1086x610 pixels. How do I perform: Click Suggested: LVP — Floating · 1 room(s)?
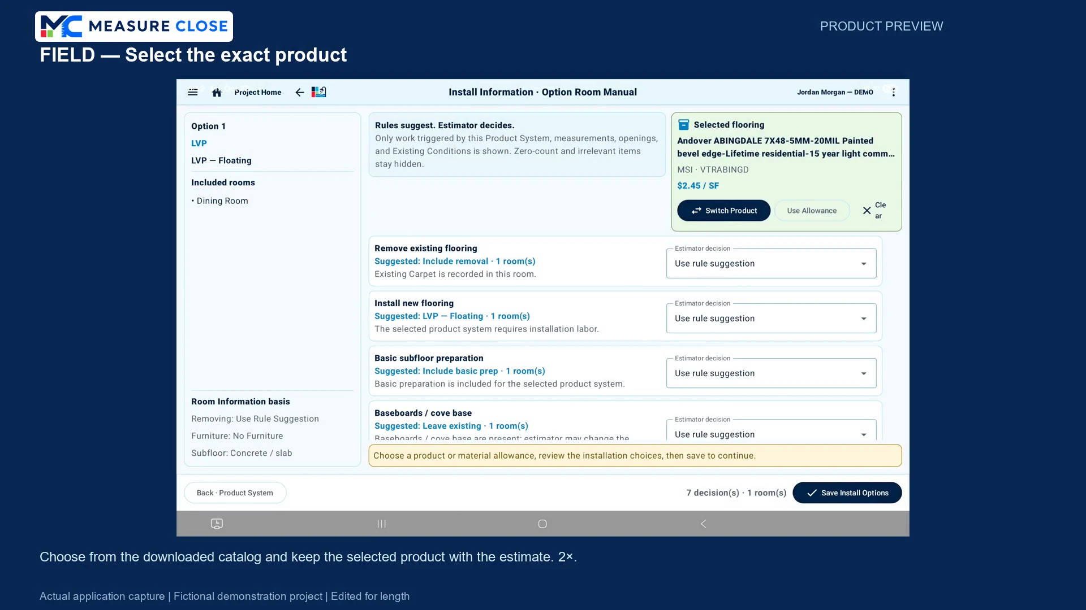pyautogui.click(x=452, y=316)
